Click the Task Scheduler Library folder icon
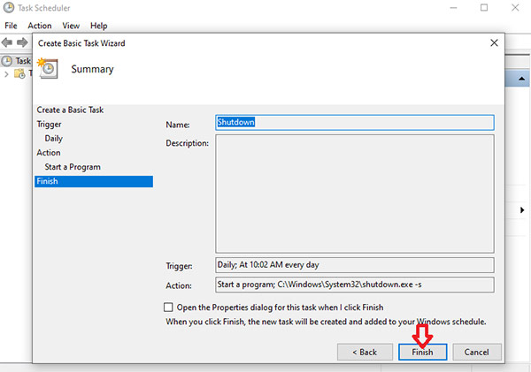The height and width of the screenshot is (372, 531). click(19, 73)
